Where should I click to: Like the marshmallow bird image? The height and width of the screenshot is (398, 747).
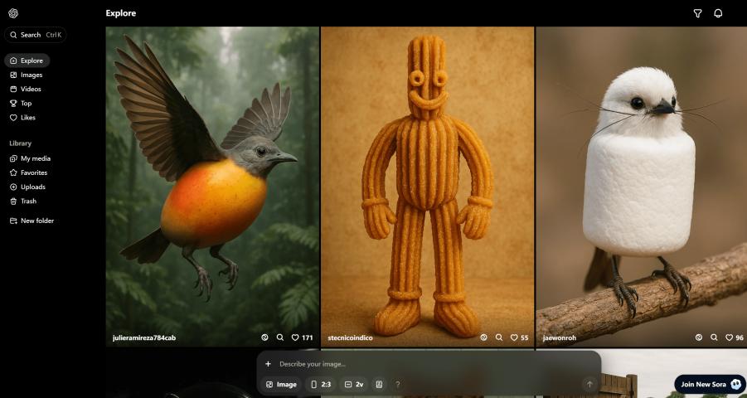(730, 337)
